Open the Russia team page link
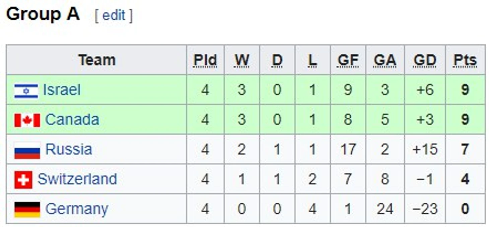 click(x=69, y=149)
